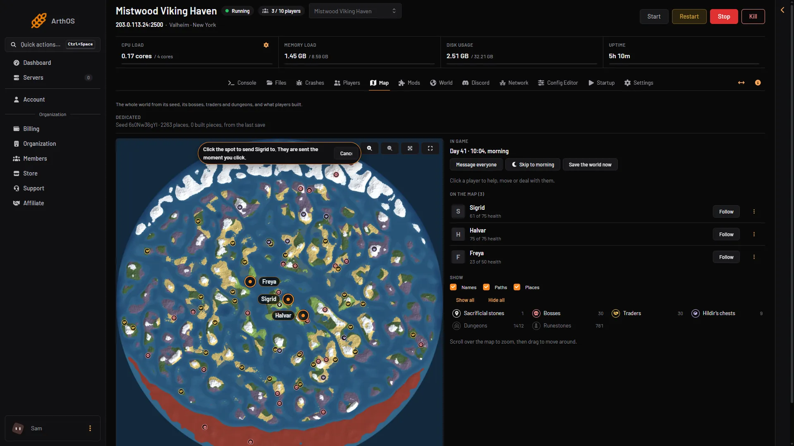Open the Crashes tab
This screenshot has height=446, width=794.
(x=310, y=83)
